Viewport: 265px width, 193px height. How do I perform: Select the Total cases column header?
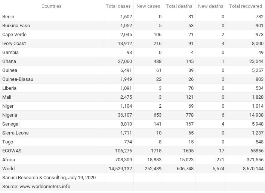pyautogui.click(x=118, y=6)
